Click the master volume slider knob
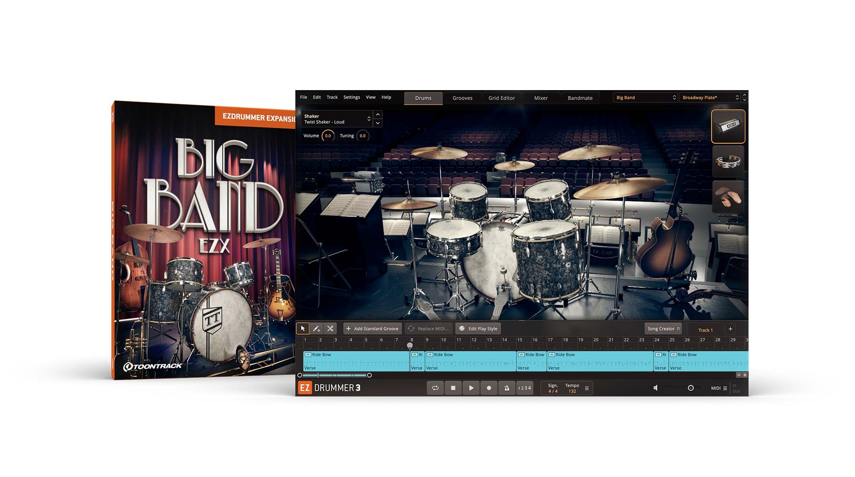 click(x=690, y=388)
